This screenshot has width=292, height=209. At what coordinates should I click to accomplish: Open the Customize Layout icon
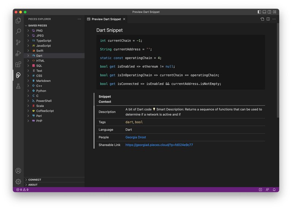(274, 12)
